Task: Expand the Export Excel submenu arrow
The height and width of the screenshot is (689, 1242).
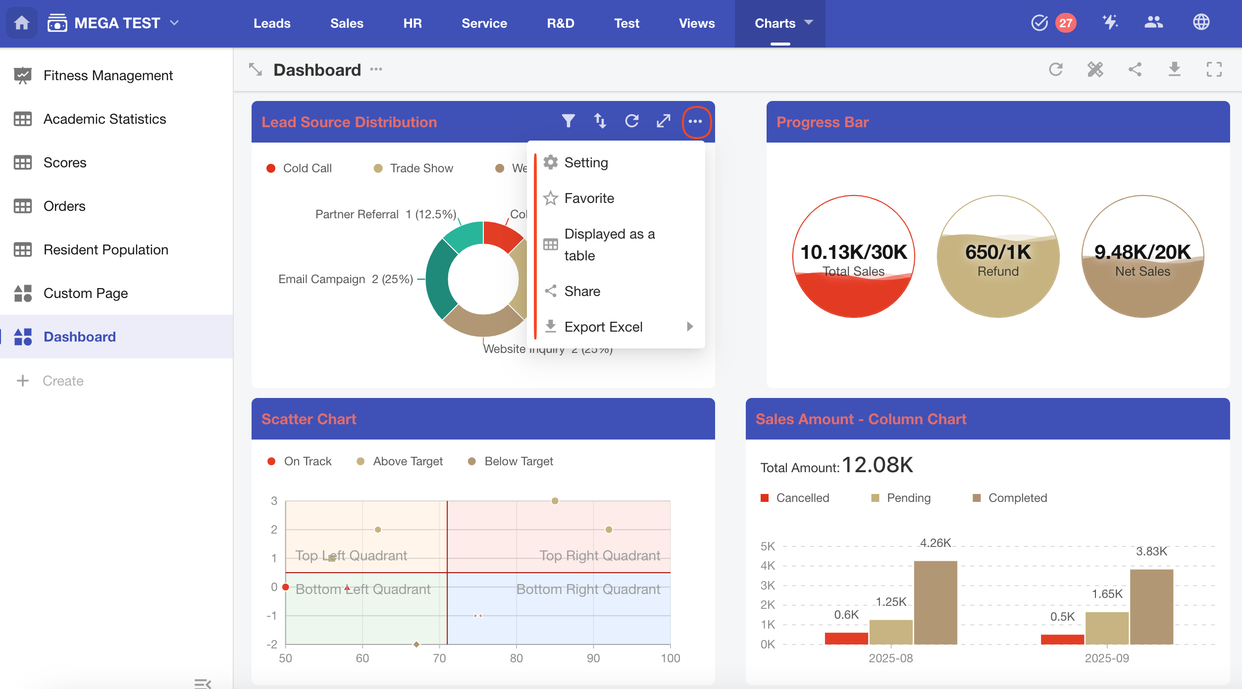Action: click(690, 327)
